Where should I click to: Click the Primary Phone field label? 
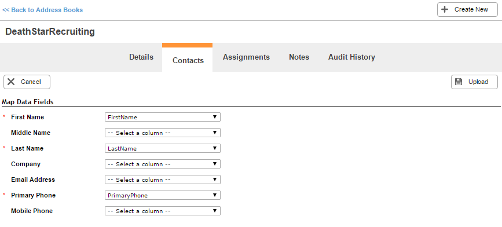coord(34,195)
